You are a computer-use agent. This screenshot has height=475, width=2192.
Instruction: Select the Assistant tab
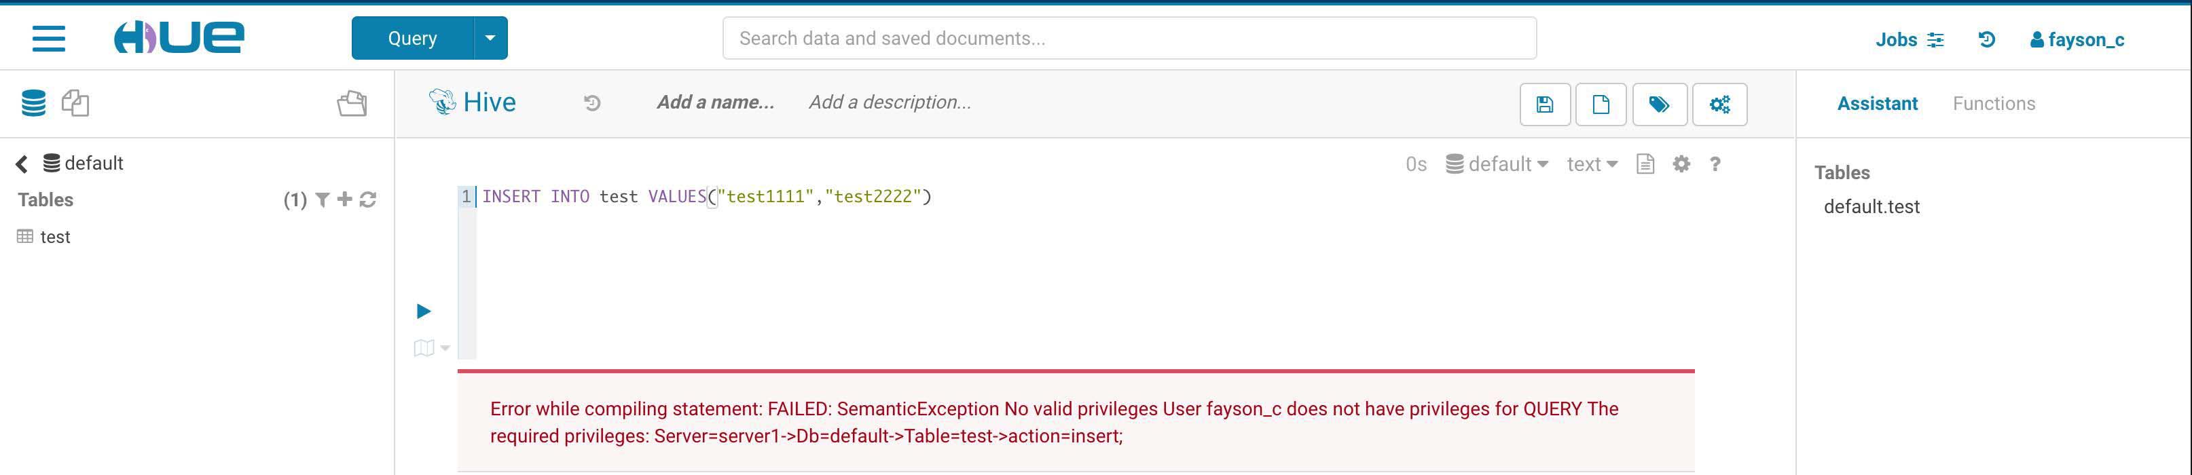(1876, 104)
